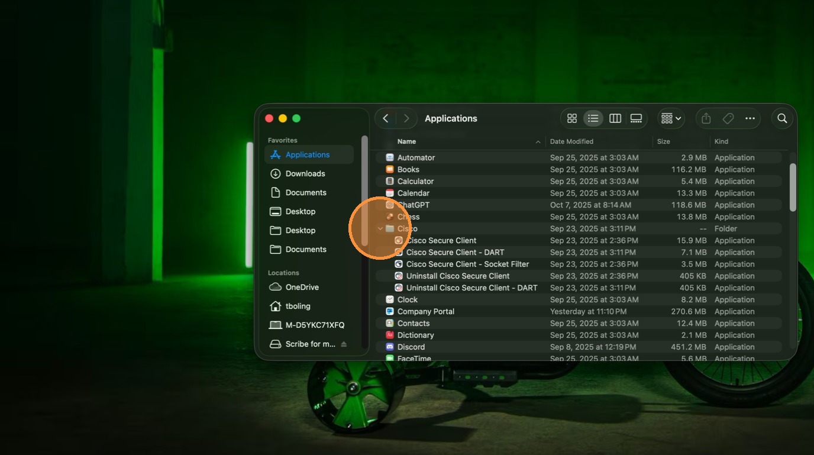The width and height of the screenshot is (814, 455).
Task: Switch to list view
Action: pos(593,118)
